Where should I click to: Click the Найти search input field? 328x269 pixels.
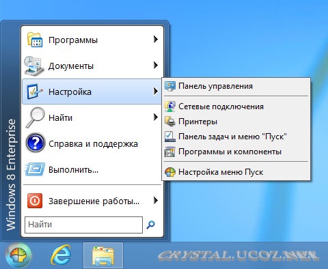(x=83, y=225)
